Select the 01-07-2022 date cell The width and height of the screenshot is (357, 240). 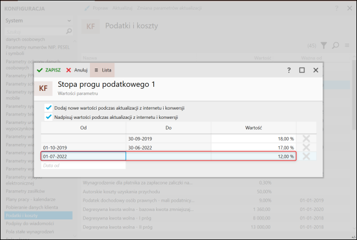pos(84,156)
